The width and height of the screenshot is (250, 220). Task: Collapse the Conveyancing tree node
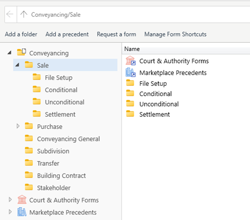tap(10, 52)
